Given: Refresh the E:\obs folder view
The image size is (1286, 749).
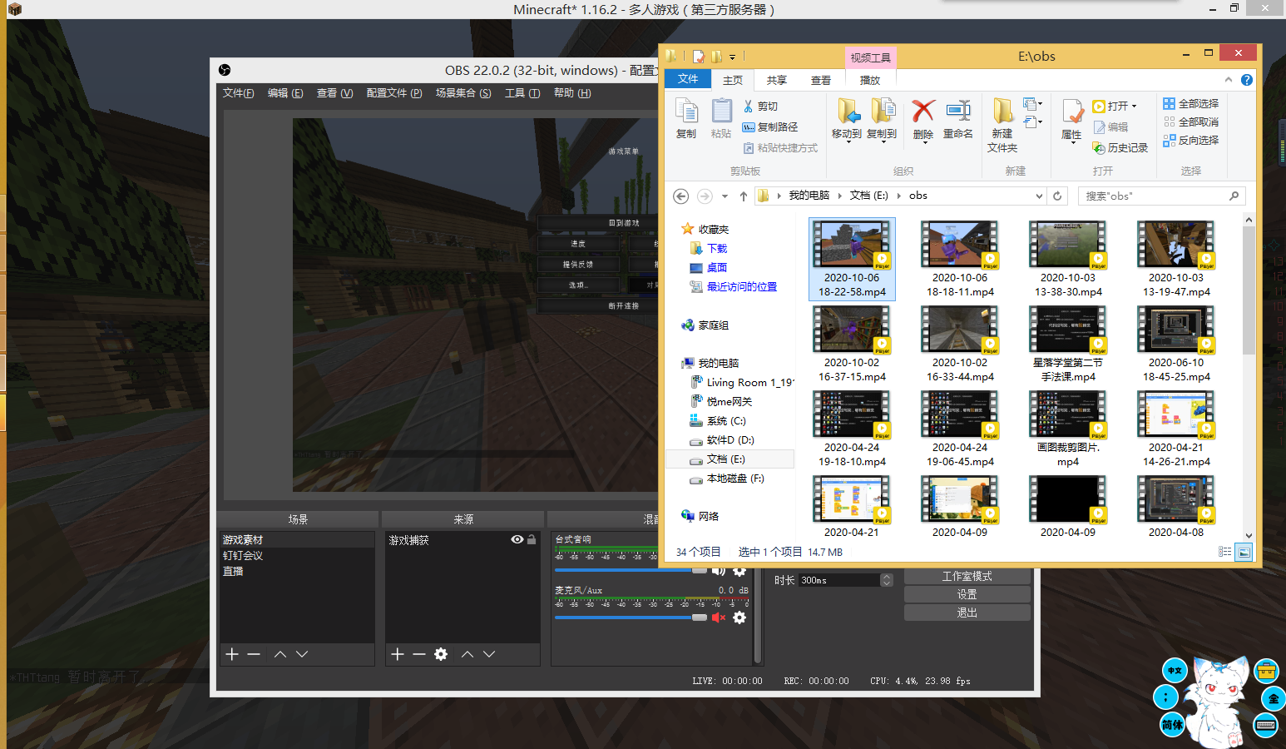Looking at the screenshot, I should pos(1057,196).
